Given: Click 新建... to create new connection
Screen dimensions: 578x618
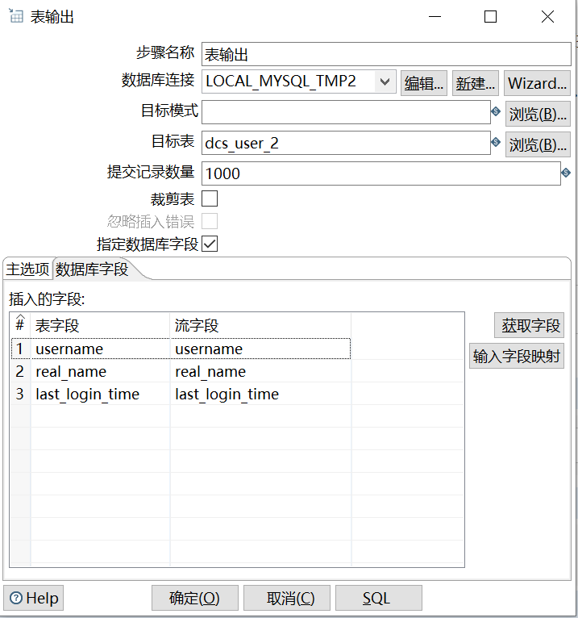Looking at the screenshot, I should click(x=476, y=83).
